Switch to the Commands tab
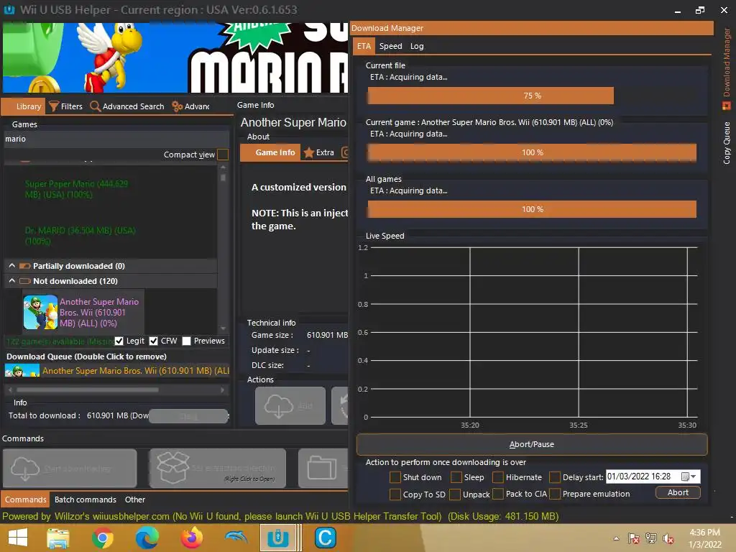Image resolution: width=736 pixels, height=552 pixels. coord(25,500)
